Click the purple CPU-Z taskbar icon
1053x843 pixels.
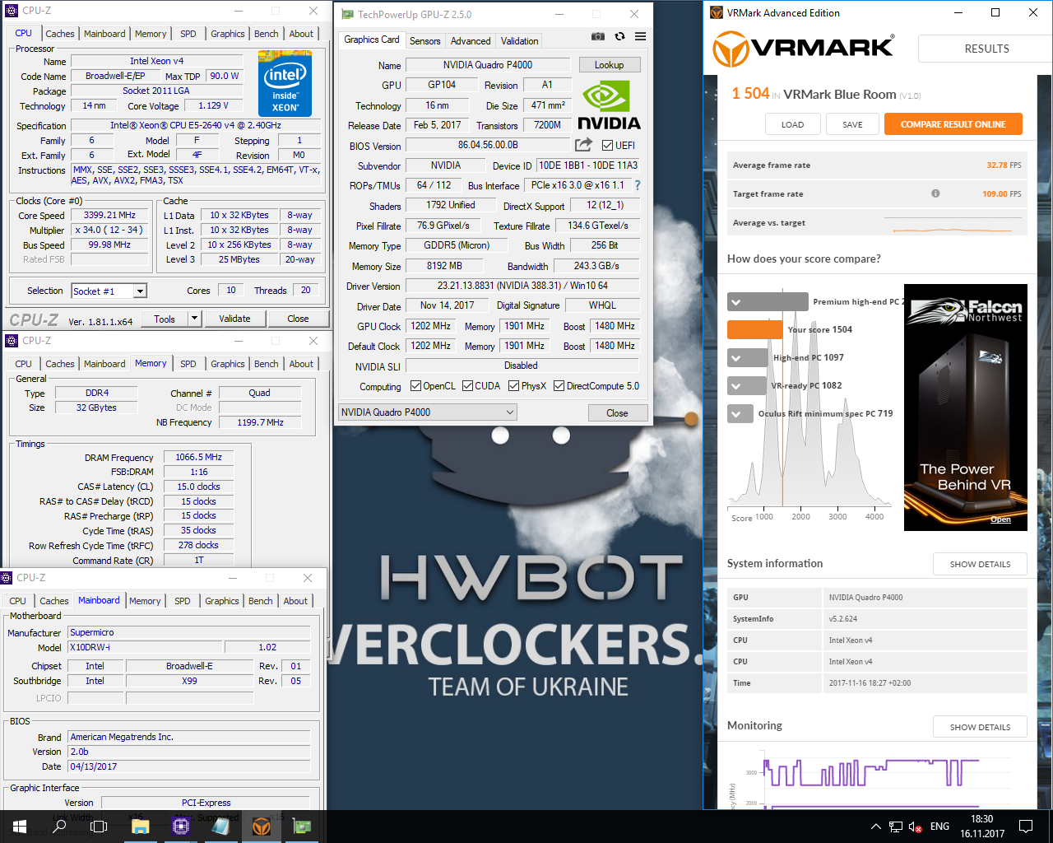pyautogui.click(x=180, y=827)
